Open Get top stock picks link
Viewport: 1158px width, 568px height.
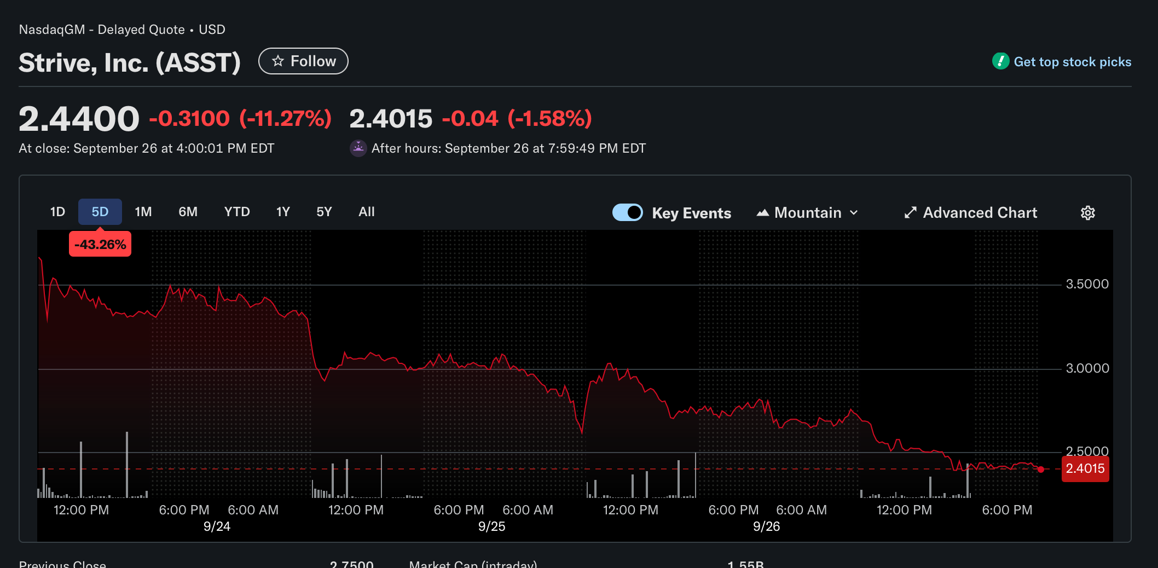click(x=1072, y=62)
